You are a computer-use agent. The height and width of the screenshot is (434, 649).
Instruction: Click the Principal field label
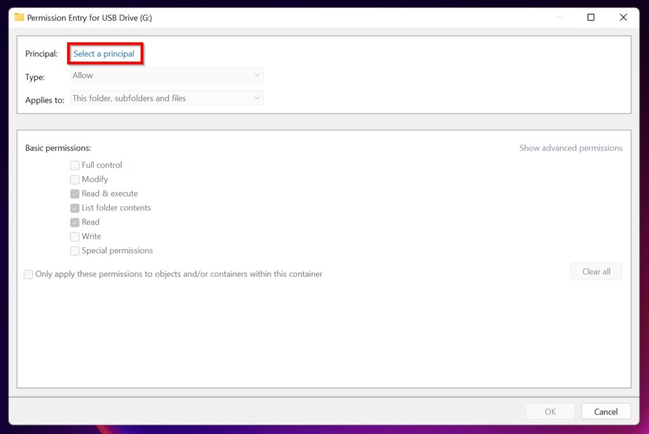tap(41, 54)
